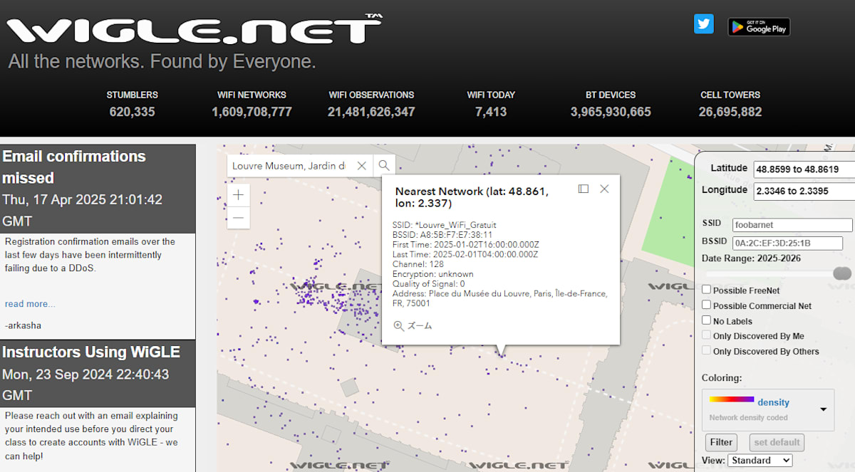Open the Google Play badge
This screenshot has width=855, height=472.
coord(759,27)
